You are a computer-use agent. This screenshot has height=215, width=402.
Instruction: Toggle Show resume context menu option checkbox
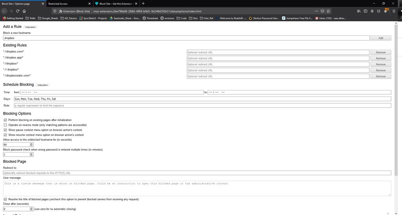coord(5,135)
